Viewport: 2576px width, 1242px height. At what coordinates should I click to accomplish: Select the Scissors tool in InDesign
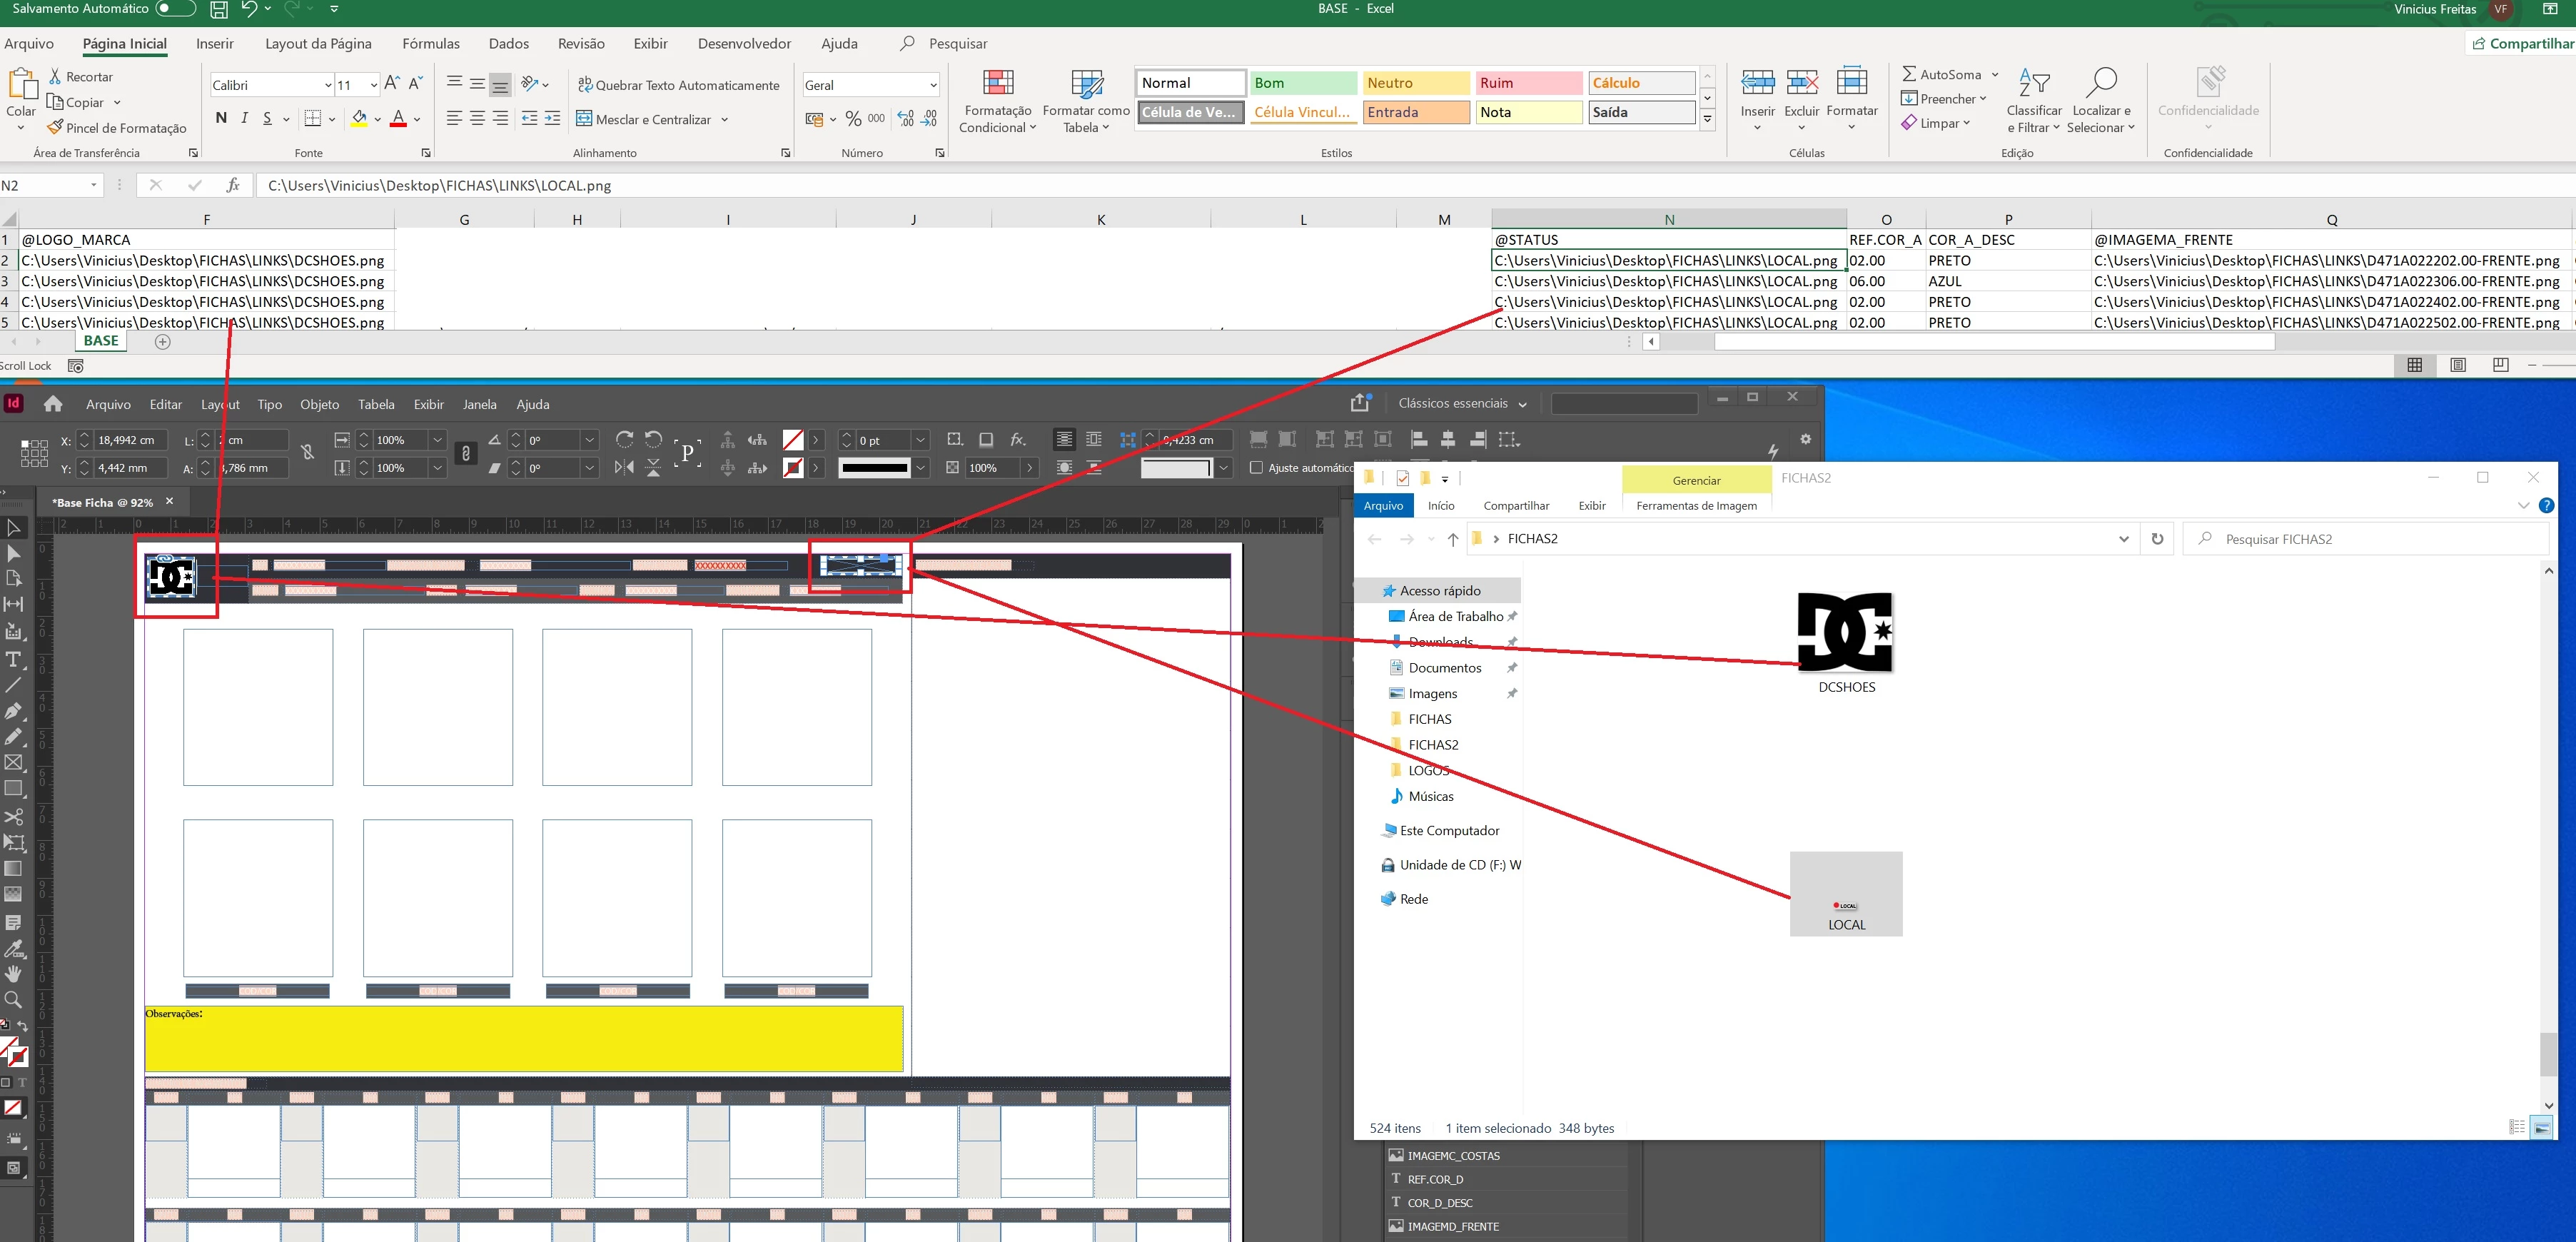point(13,816)
